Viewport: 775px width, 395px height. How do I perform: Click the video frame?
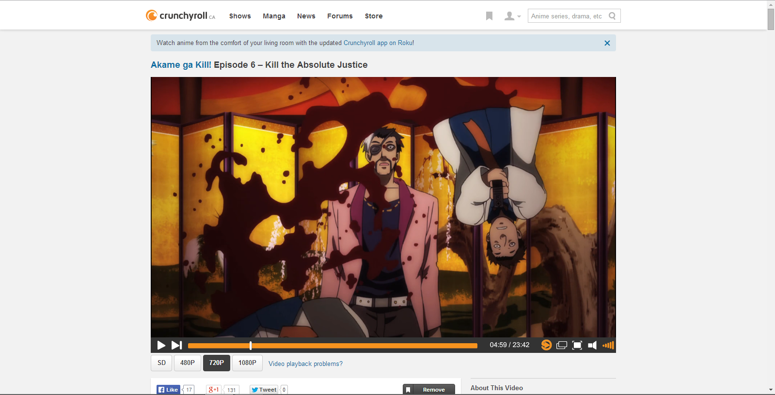tap(383, 207)
